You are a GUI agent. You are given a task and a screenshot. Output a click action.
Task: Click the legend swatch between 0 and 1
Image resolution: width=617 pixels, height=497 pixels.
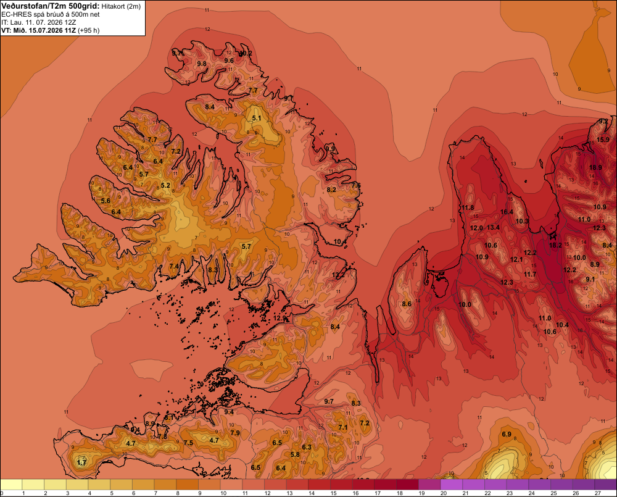(11, 485)
